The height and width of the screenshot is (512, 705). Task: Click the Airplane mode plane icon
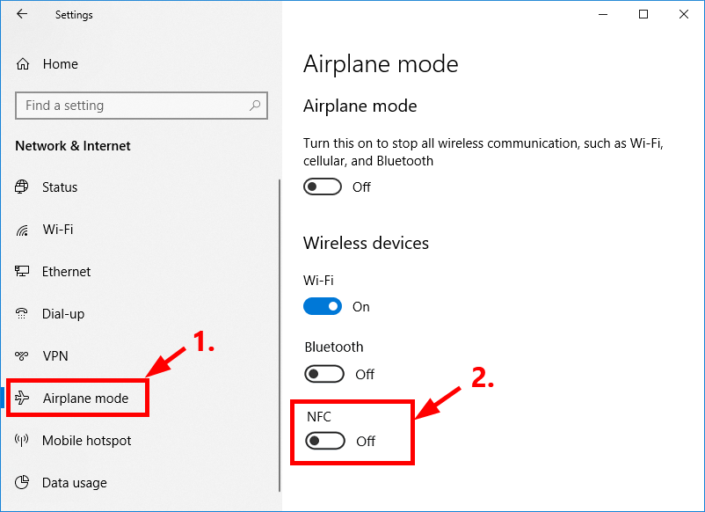point(23,398)
